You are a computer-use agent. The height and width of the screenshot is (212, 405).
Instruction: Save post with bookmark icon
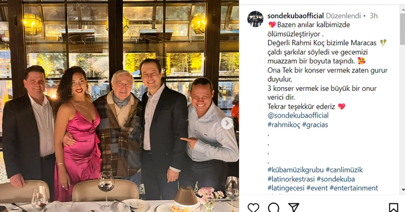click(394, 207)
